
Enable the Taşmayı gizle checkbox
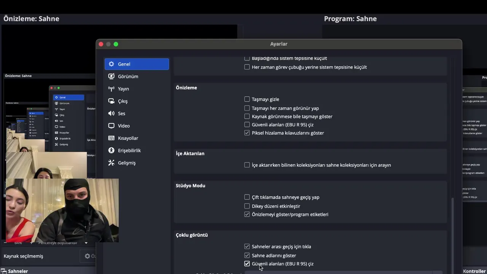[x=247, y=99]
